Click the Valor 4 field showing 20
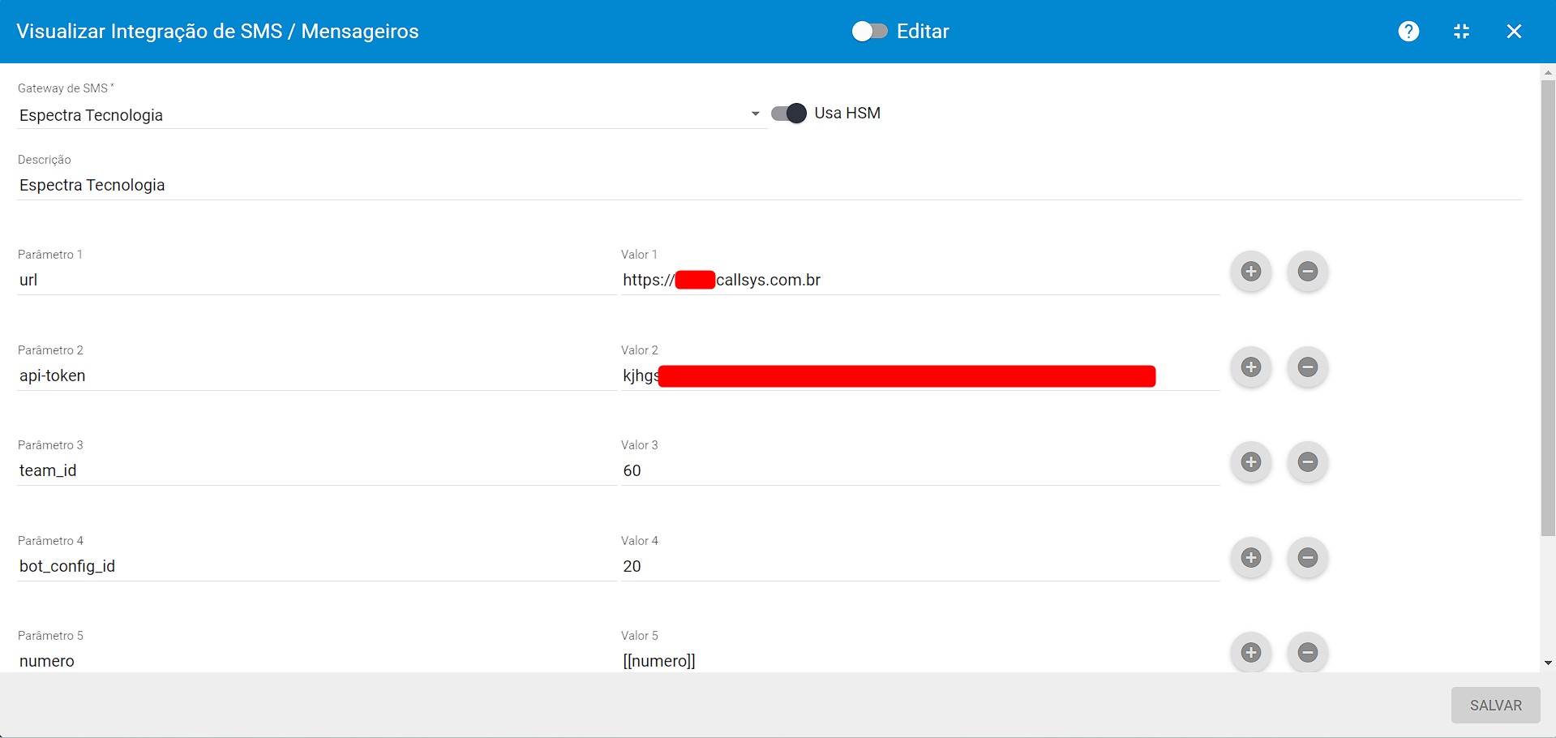The image size is (1556, 738). click(920, 566)
